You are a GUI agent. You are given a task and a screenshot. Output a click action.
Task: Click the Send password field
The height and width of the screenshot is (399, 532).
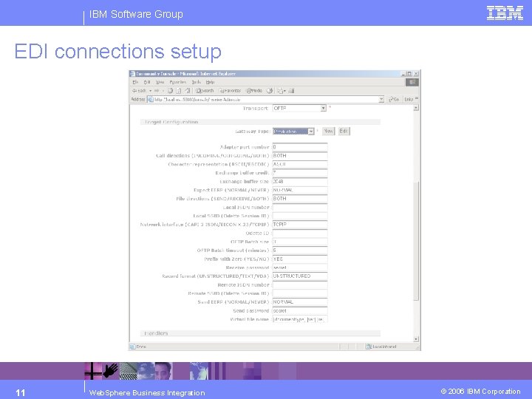[300, 311]
